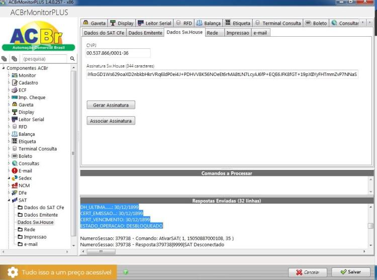
Task: Click the Assinatura Sw.House text field
Action: click(x=222, y=74)
